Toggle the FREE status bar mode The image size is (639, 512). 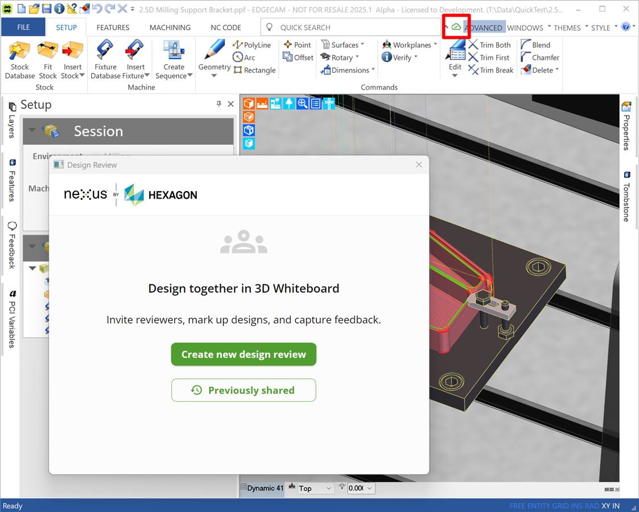click(x=518, y=506)
